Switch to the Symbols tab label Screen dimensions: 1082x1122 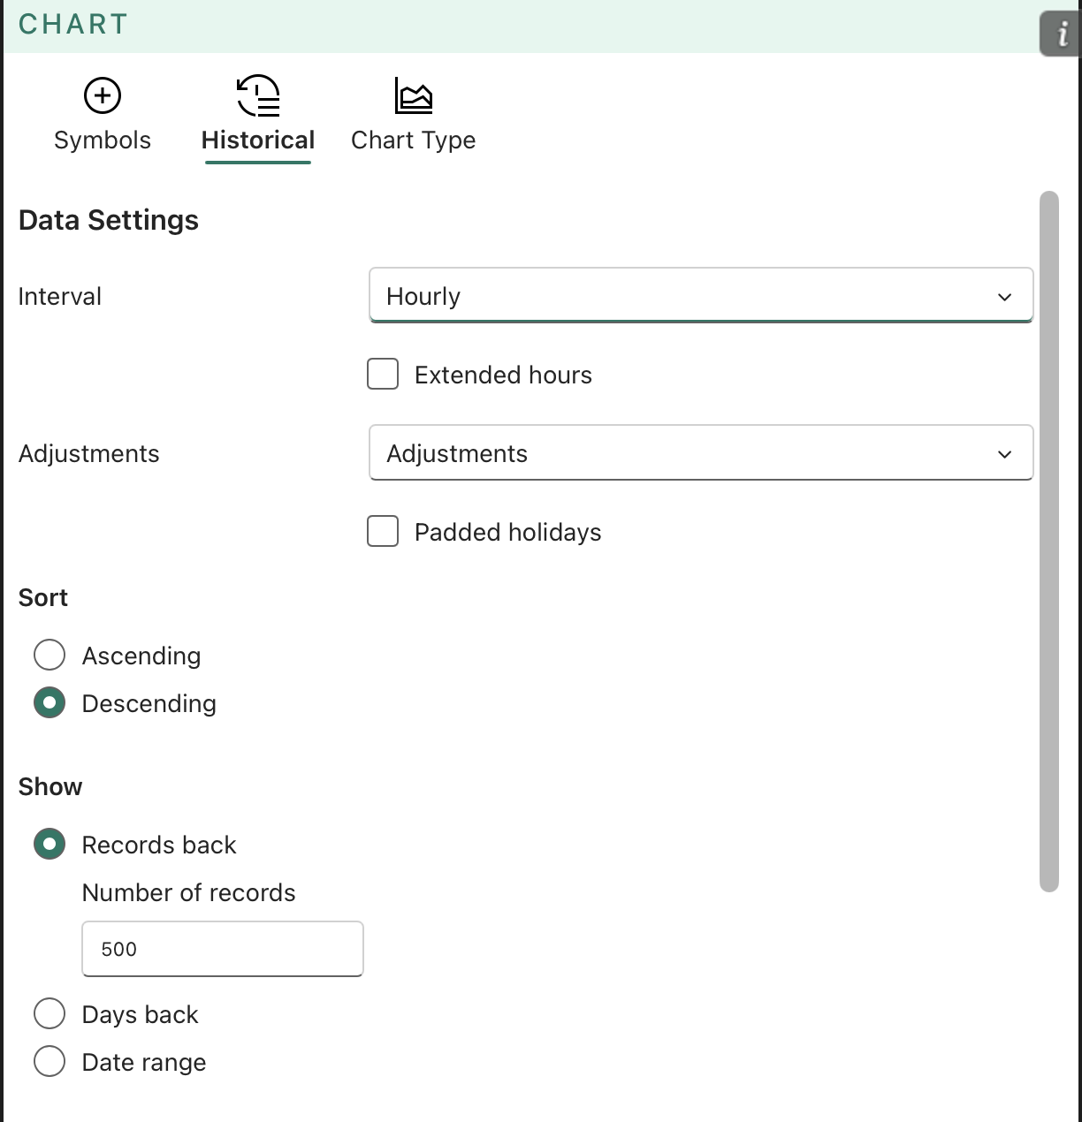[103, 140]
